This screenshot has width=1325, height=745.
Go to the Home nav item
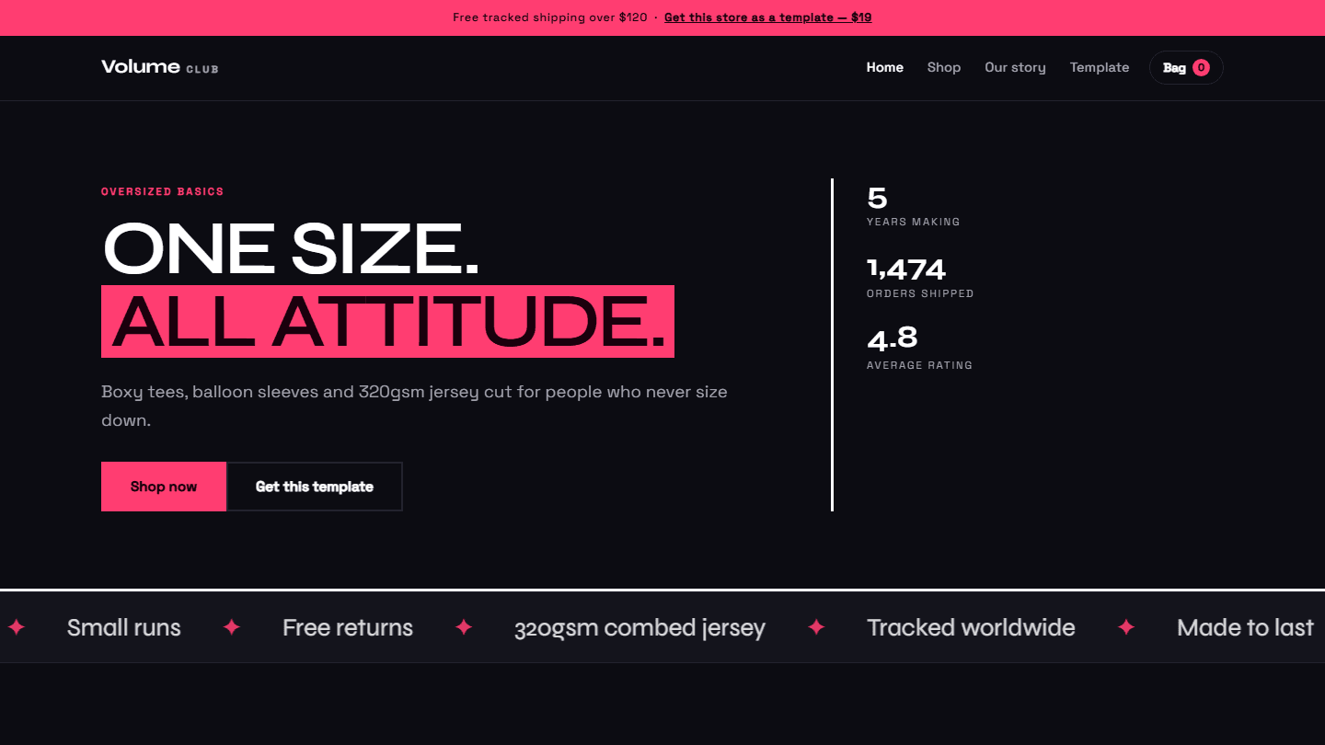point(885,67)
